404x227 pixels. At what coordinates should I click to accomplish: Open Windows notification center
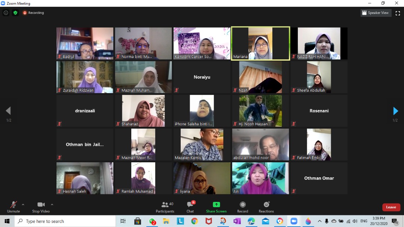[x=395, y=221]
